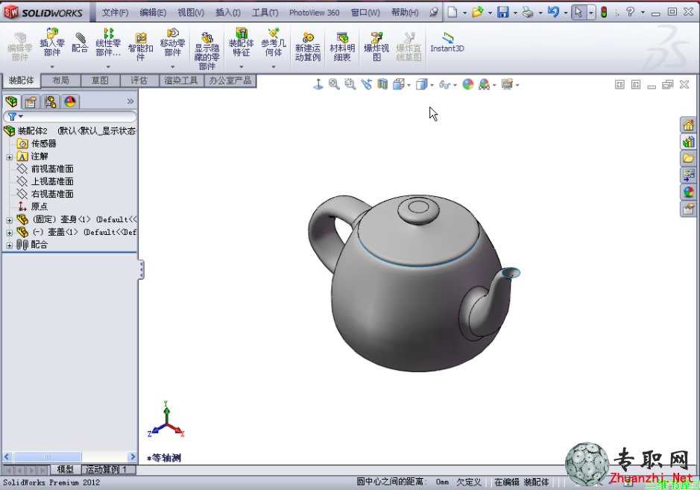Open the PropertyManager tab
700x490 pixels.
pos(31,102)
